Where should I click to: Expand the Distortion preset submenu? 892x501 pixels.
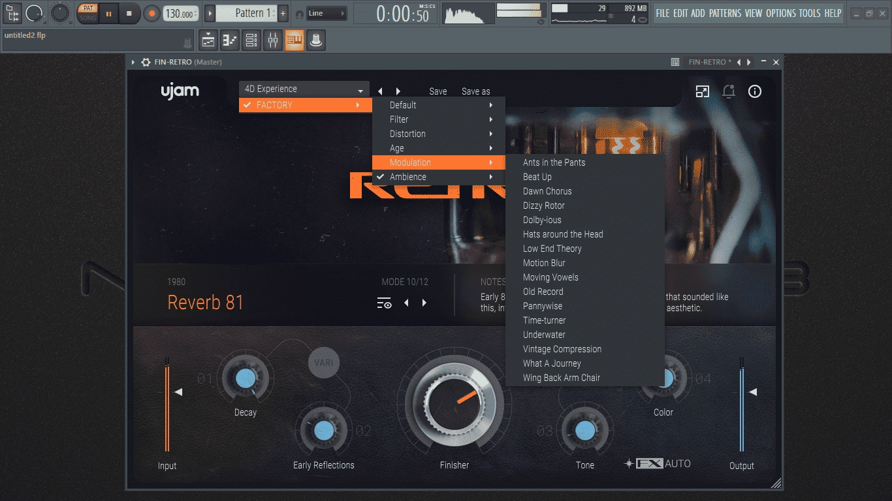point(438,134)
